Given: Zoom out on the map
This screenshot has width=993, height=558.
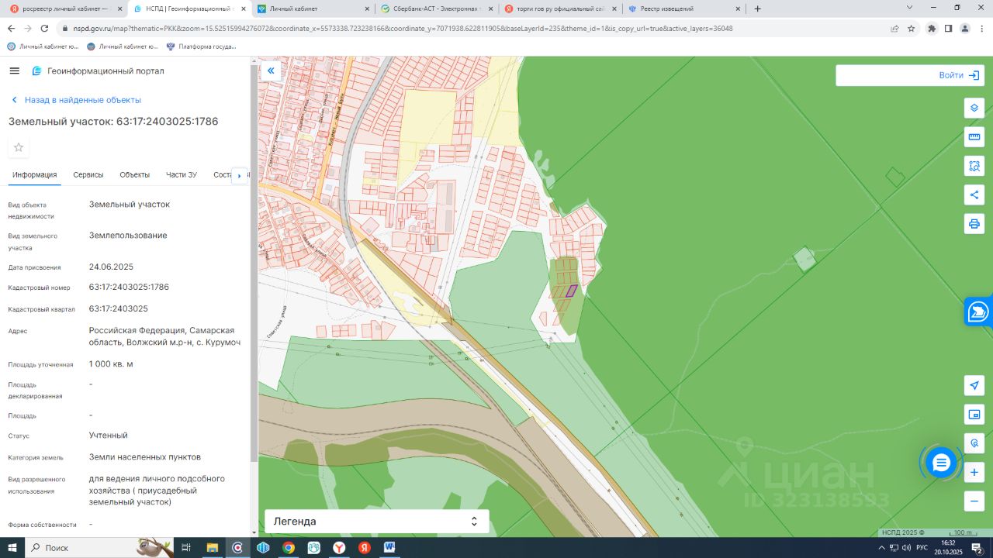Looking at the screenshot, I should [x=974, y=501].
